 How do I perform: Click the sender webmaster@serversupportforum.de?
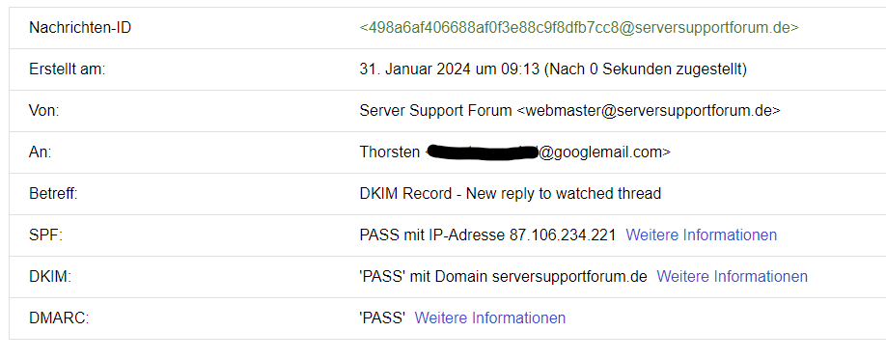(x=649, y=111)
